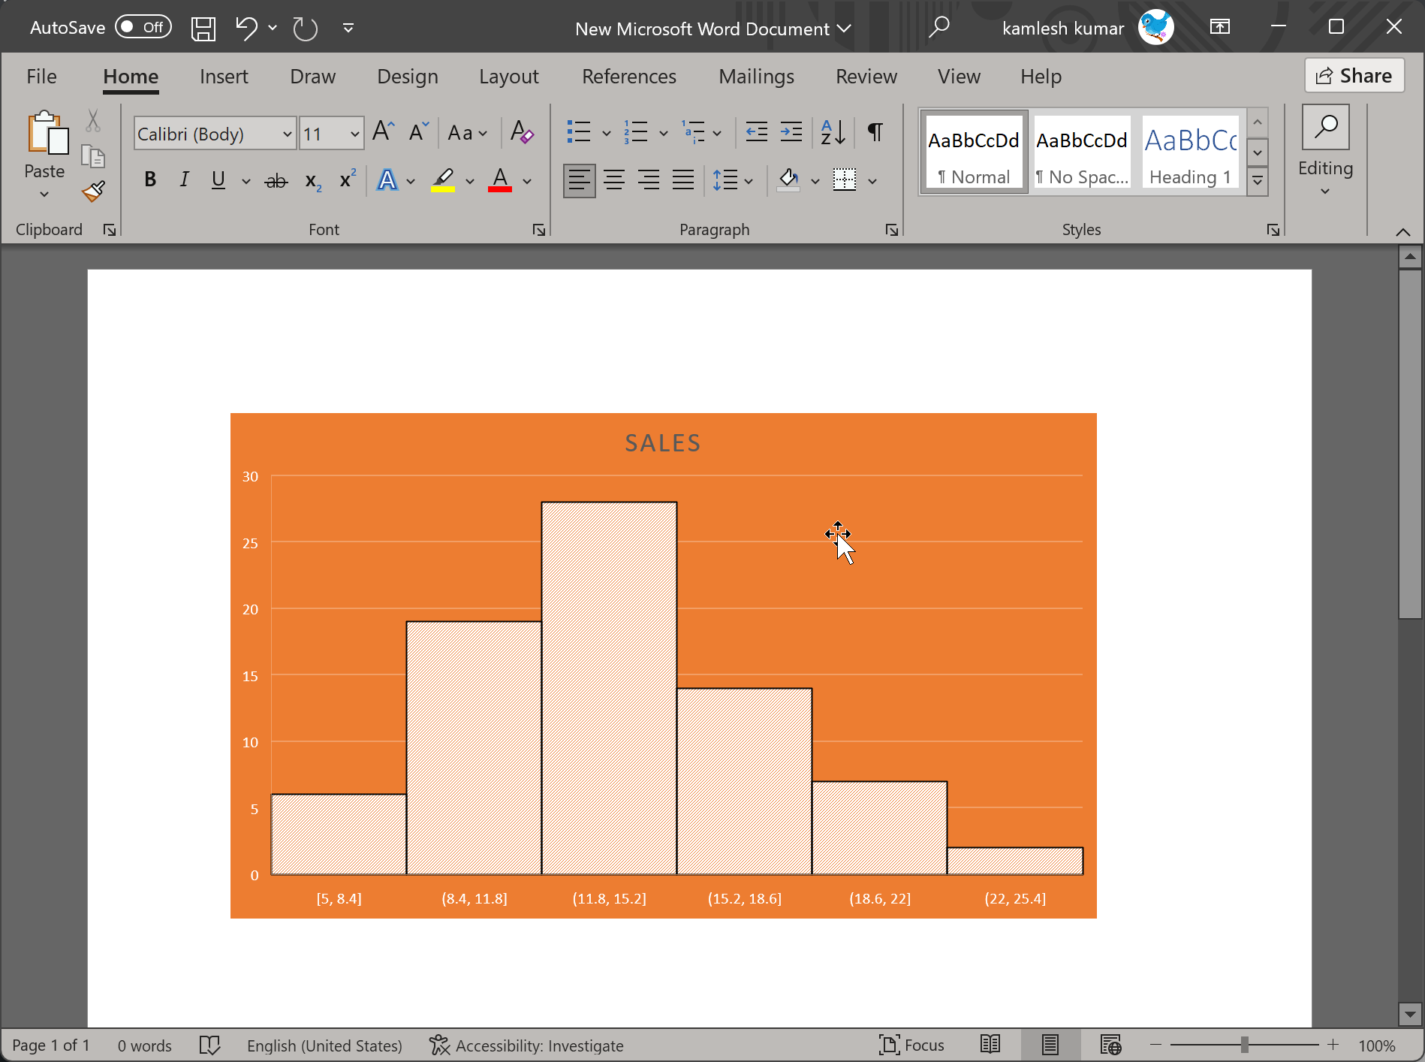
Task: Open the References tab
Action: pos(629,77)
